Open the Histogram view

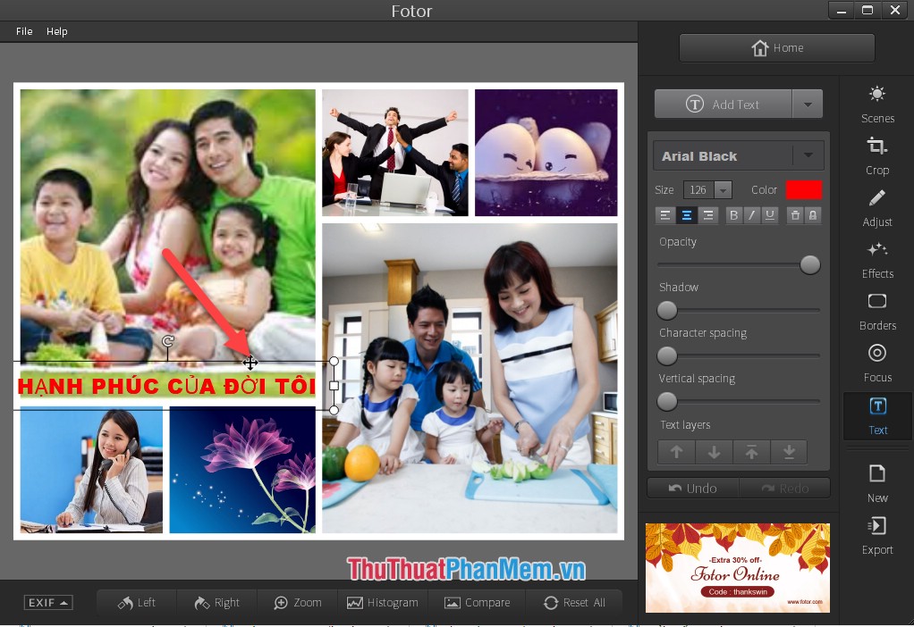point(383,602)
